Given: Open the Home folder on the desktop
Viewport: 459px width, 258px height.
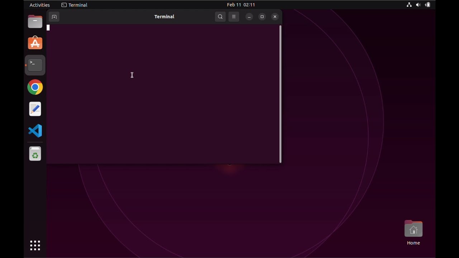Looking at the screenshot, I should [413, 233].
